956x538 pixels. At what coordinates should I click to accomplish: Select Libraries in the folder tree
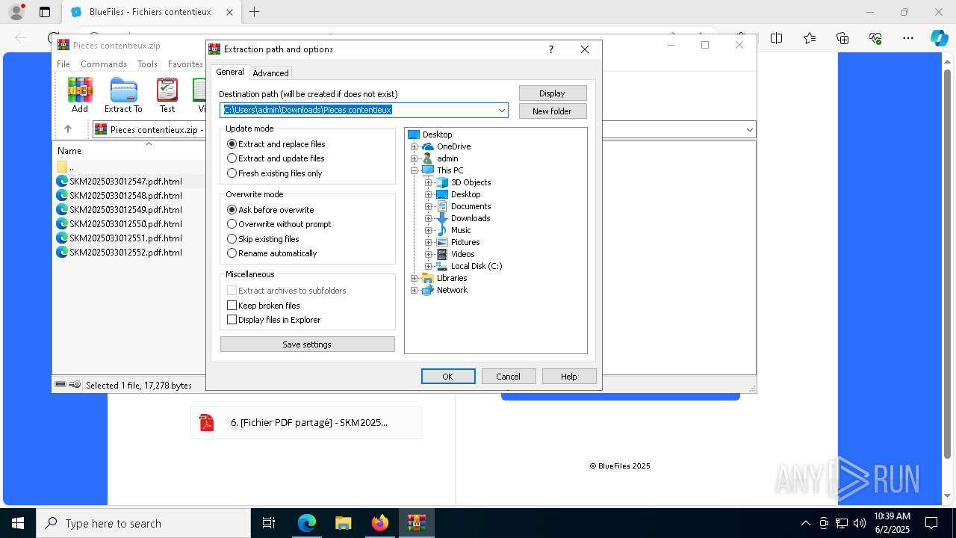pos(452,278)
